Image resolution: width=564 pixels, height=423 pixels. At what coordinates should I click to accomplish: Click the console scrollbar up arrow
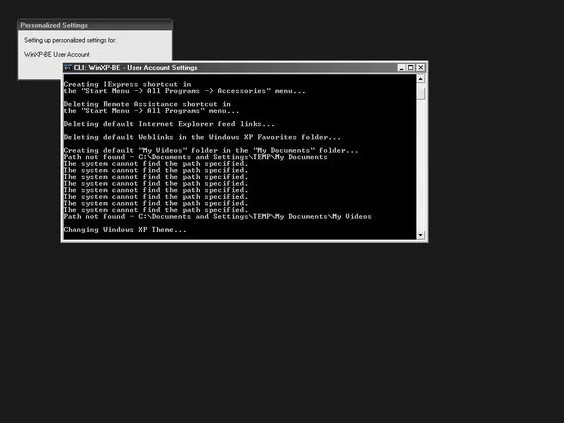point(420,79)
